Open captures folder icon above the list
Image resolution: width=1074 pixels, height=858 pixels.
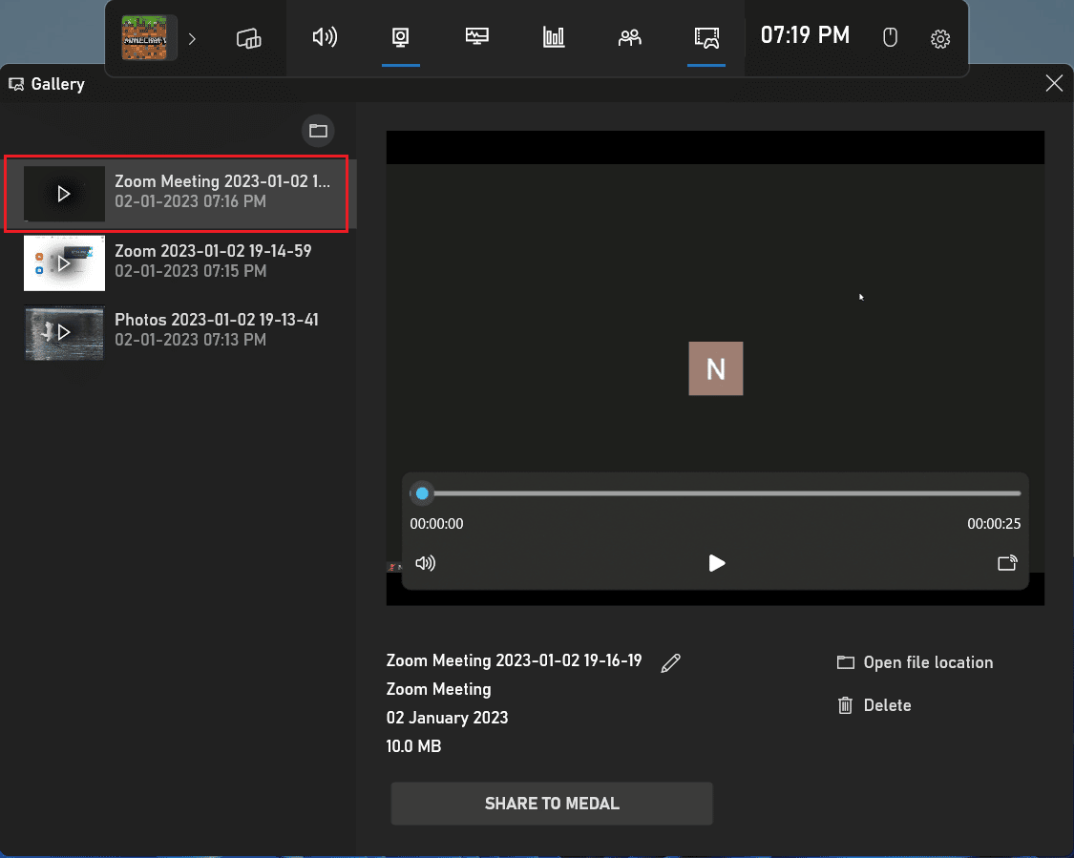point(318,131)
